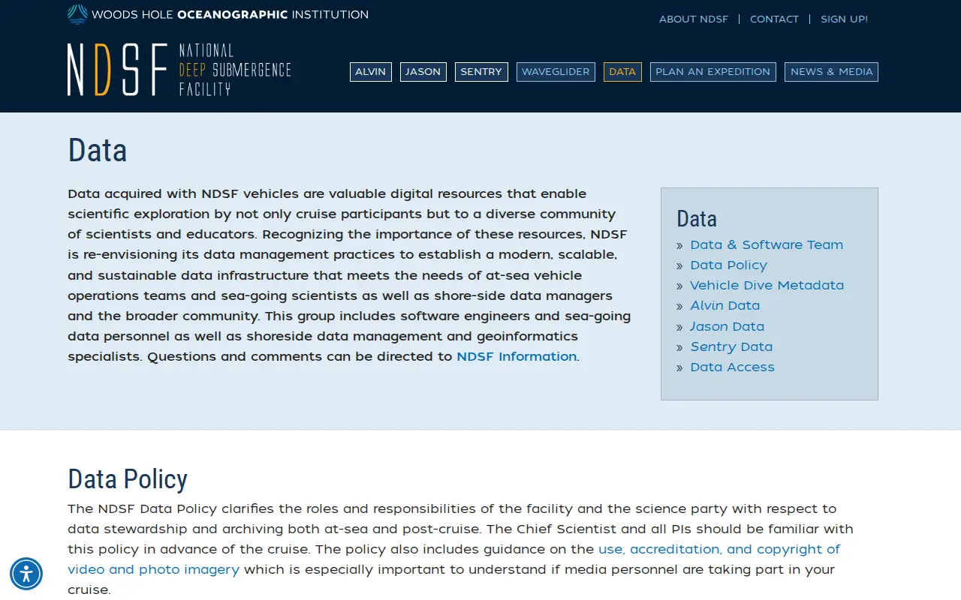Go to ABOUT NDSF page
The height and width of the screenshot is (600, 961).
tap(694, 19)
